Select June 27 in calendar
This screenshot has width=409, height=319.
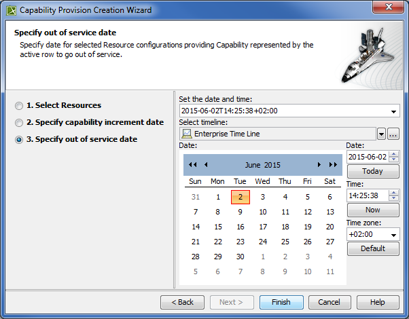click(330, 242)
